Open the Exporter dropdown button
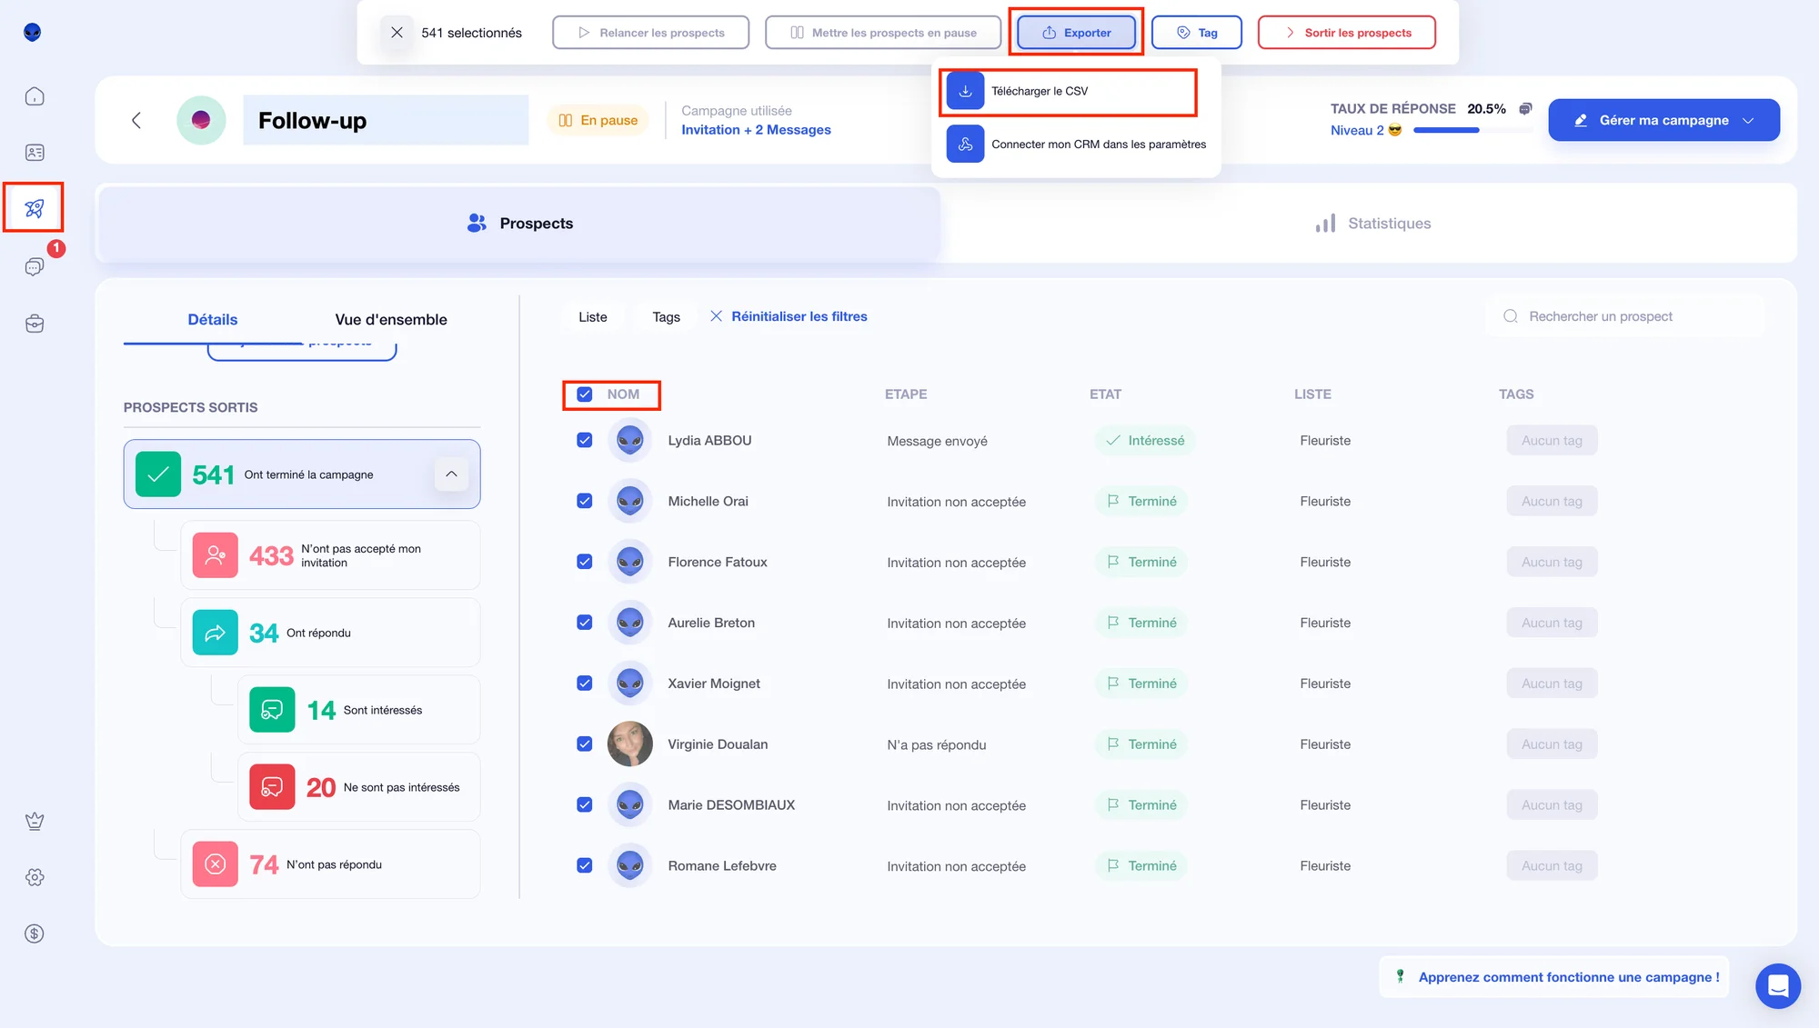 [x=1076, y=33]
